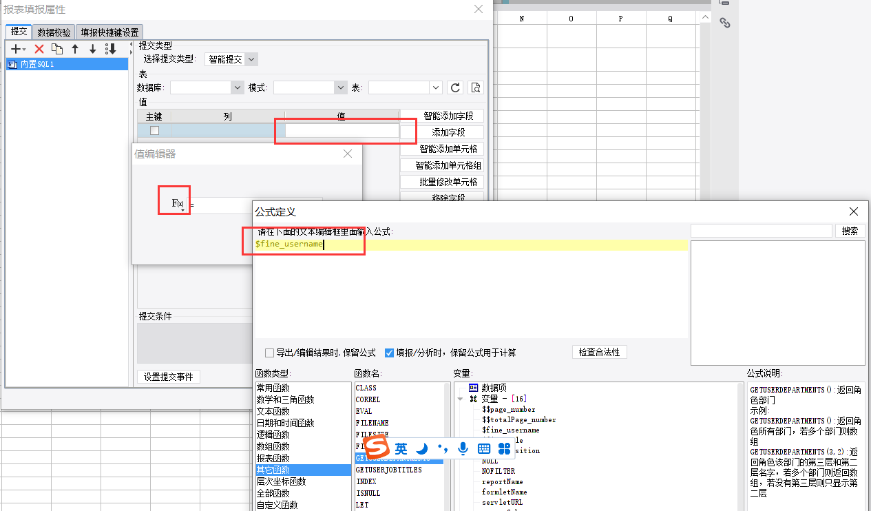Open Sogou toolbox grid icon
Image resolution: width=871 pixels, height=511 pixels.
(505, 449)
